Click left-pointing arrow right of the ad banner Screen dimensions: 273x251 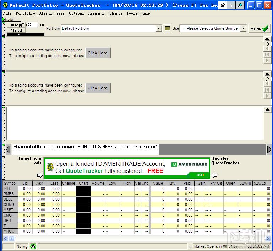click(x=214, y=175)
